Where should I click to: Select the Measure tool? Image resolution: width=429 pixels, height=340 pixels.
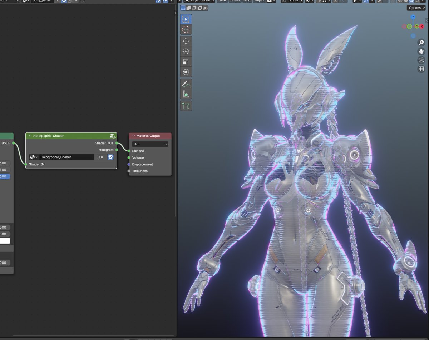pos(186,94)
